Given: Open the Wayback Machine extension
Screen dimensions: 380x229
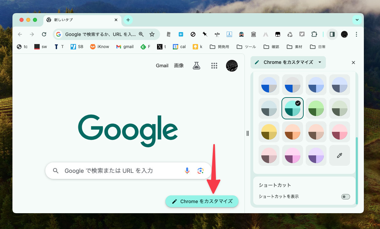Looking at the screenshot, I should point(253,34).
